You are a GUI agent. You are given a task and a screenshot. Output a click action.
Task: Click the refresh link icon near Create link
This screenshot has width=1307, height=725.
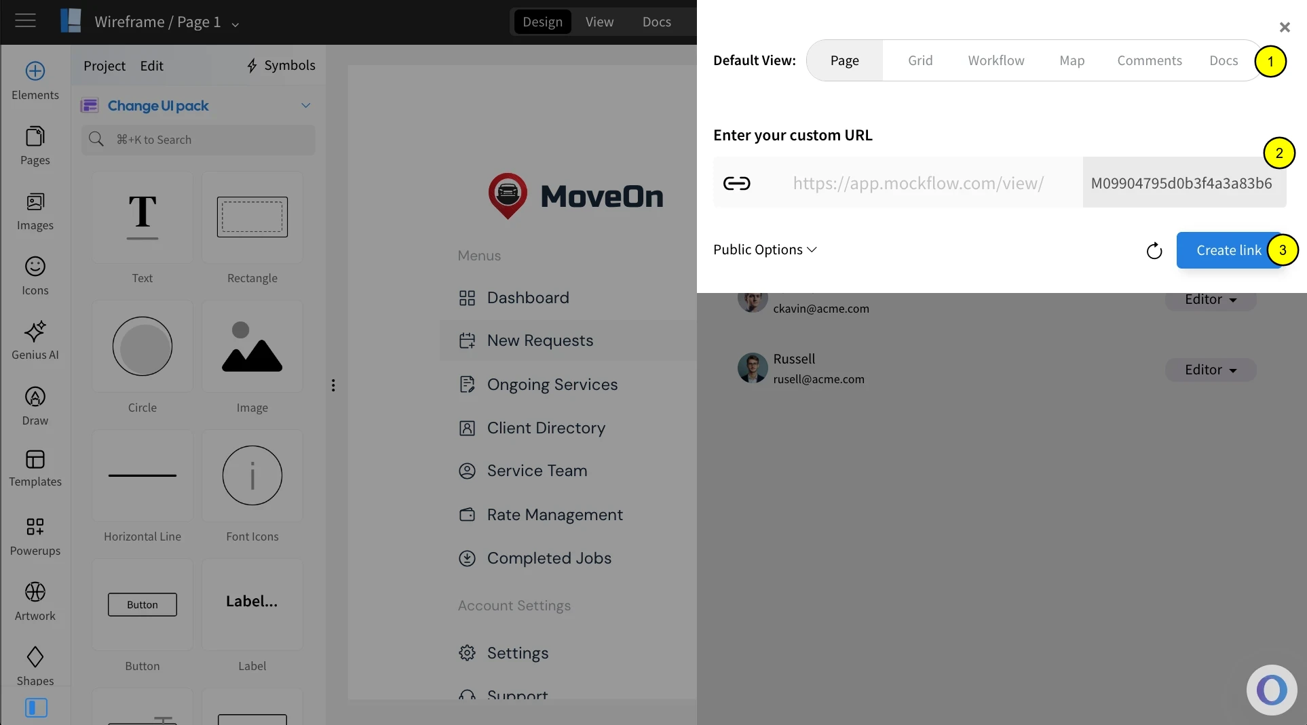[x=1154, y=250]
